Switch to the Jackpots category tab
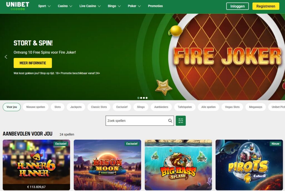The width and height of the screenshot is (285, 191). coord(76,107)
